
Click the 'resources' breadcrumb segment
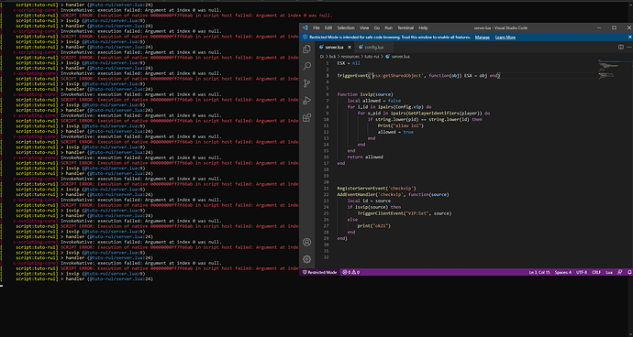(350, 57)
